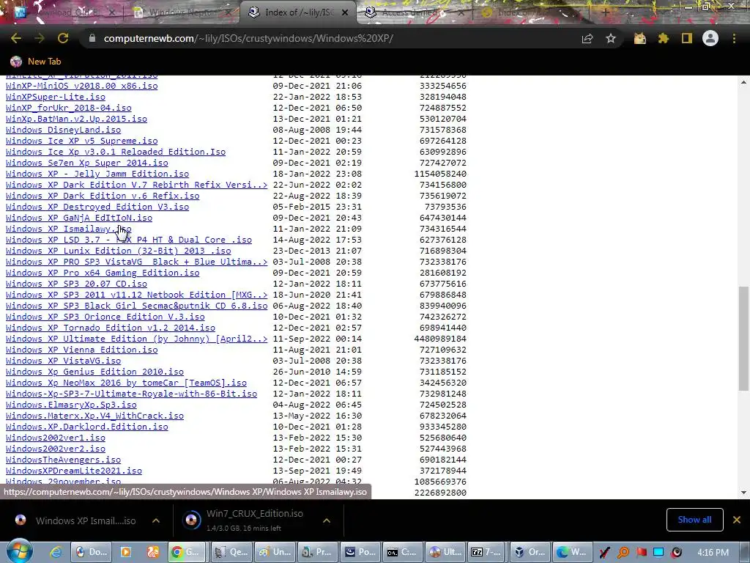Open the command prompt taskbar button
This screenshot has height=563, width=750.
coord(402,552)
